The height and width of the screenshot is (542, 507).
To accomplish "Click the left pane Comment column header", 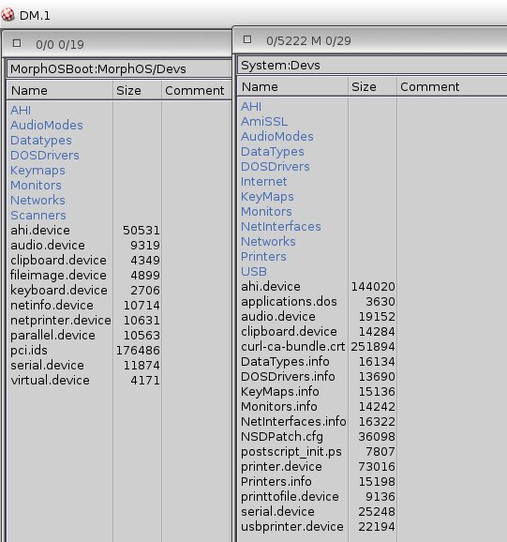I will coord(196,91).
